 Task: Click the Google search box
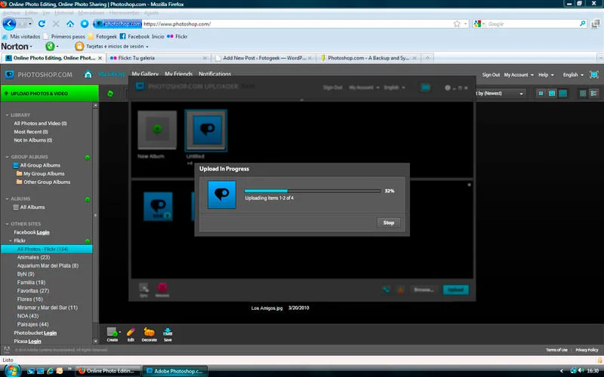532,24
